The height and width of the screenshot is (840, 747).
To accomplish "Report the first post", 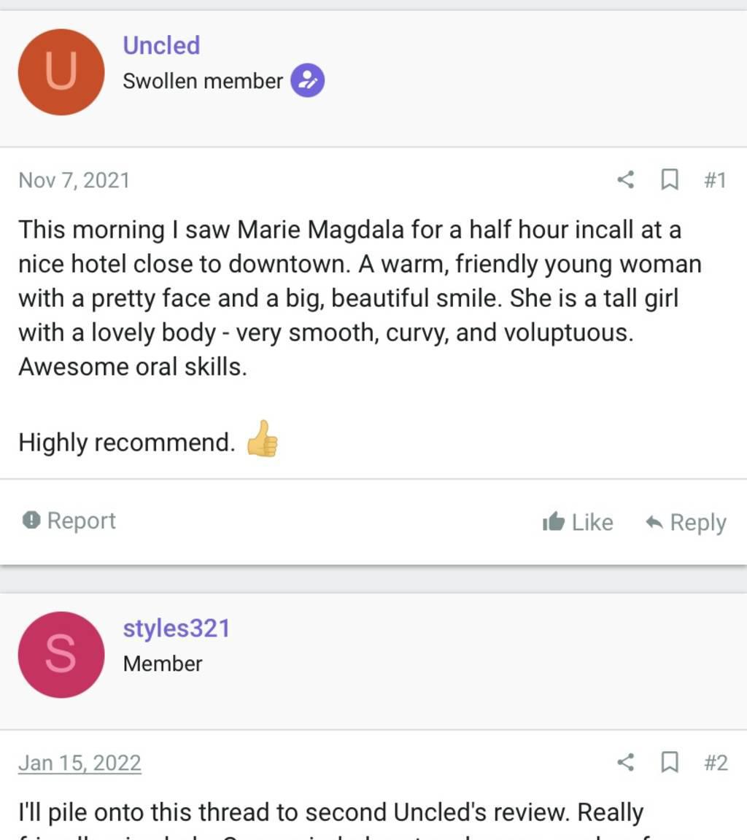I will (69, 521).
